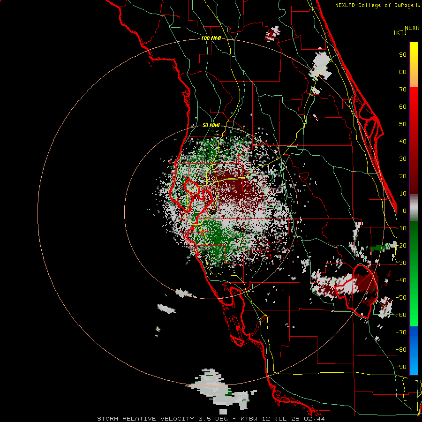Click the -40 value on the velocity scale
Viewport: 422px width, 422px height.
(401, 280)
